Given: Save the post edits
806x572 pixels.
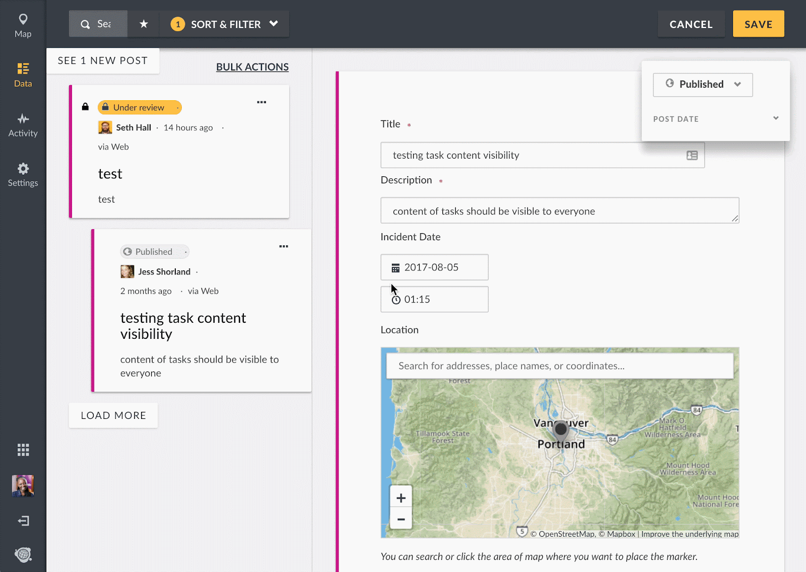Looking at the screenshot, I should (758, 24).
